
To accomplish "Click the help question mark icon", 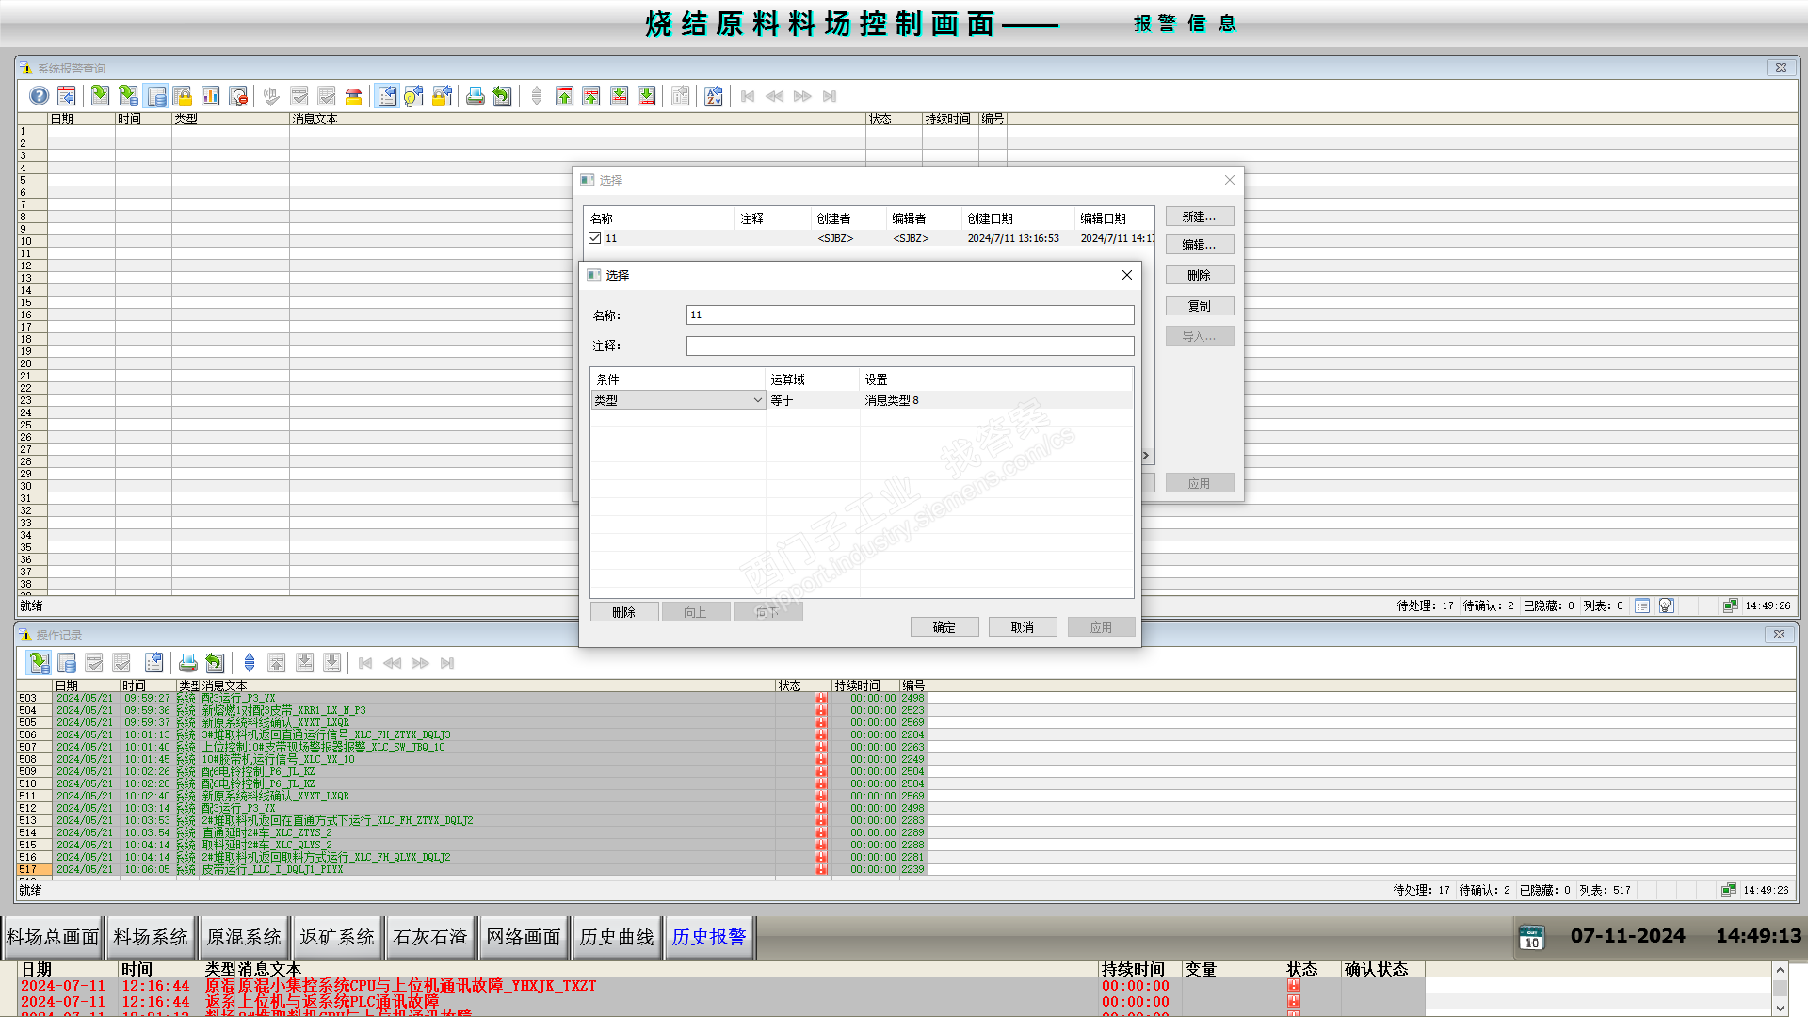I will (x=39, y=96).
